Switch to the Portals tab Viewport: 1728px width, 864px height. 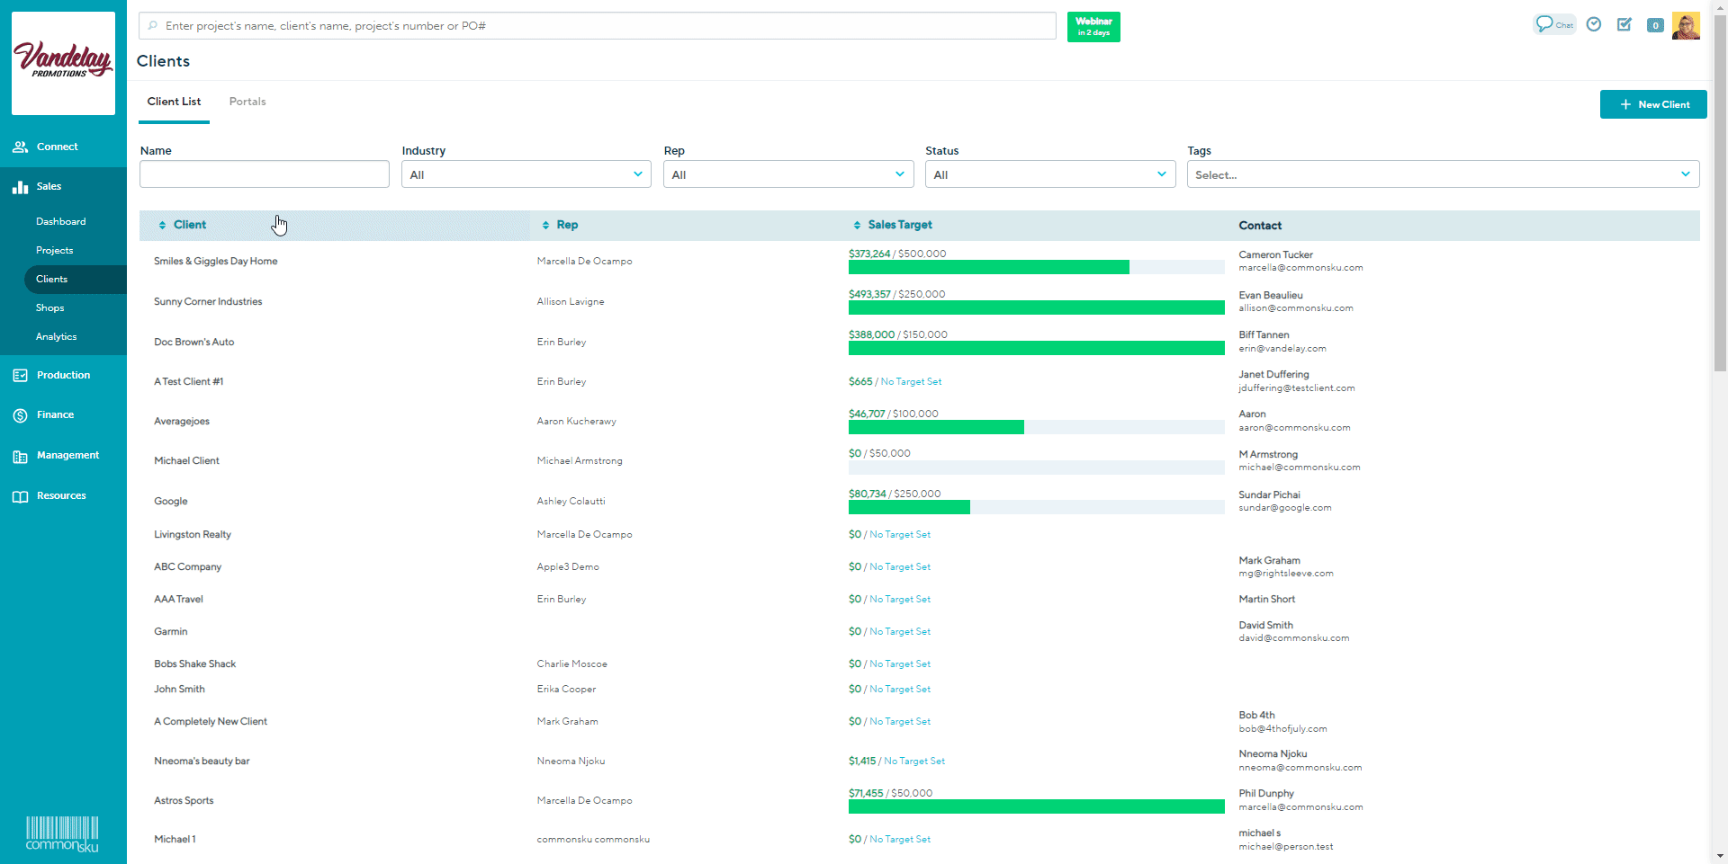point(247,101)
